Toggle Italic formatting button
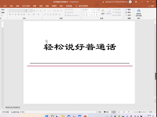Viewport: 157px width, 117px height. pos(13,14)
